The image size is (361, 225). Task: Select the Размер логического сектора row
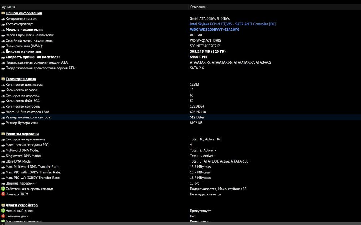[x=180, y=117]
